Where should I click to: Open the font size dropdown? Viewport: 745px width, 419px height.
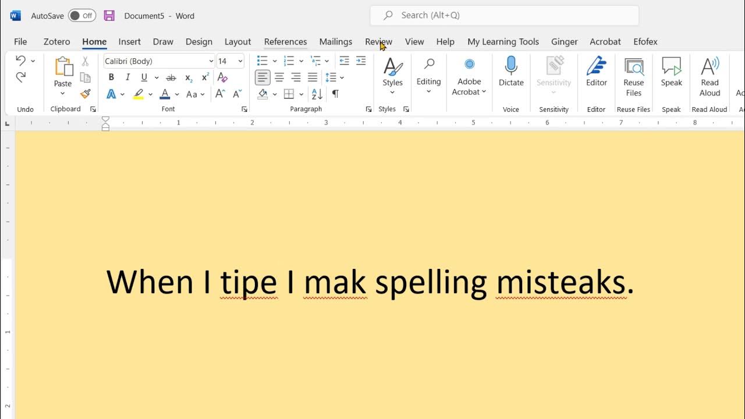click(240, 61)
